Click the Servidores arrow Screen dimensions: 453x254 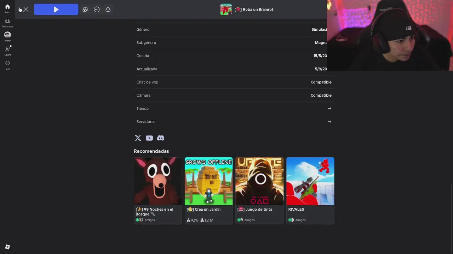coord(329,122)
